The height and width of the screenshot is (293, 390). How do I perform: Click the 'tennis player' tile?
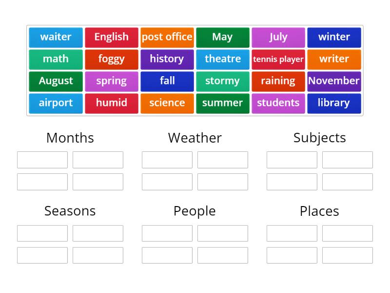[278, 59]
